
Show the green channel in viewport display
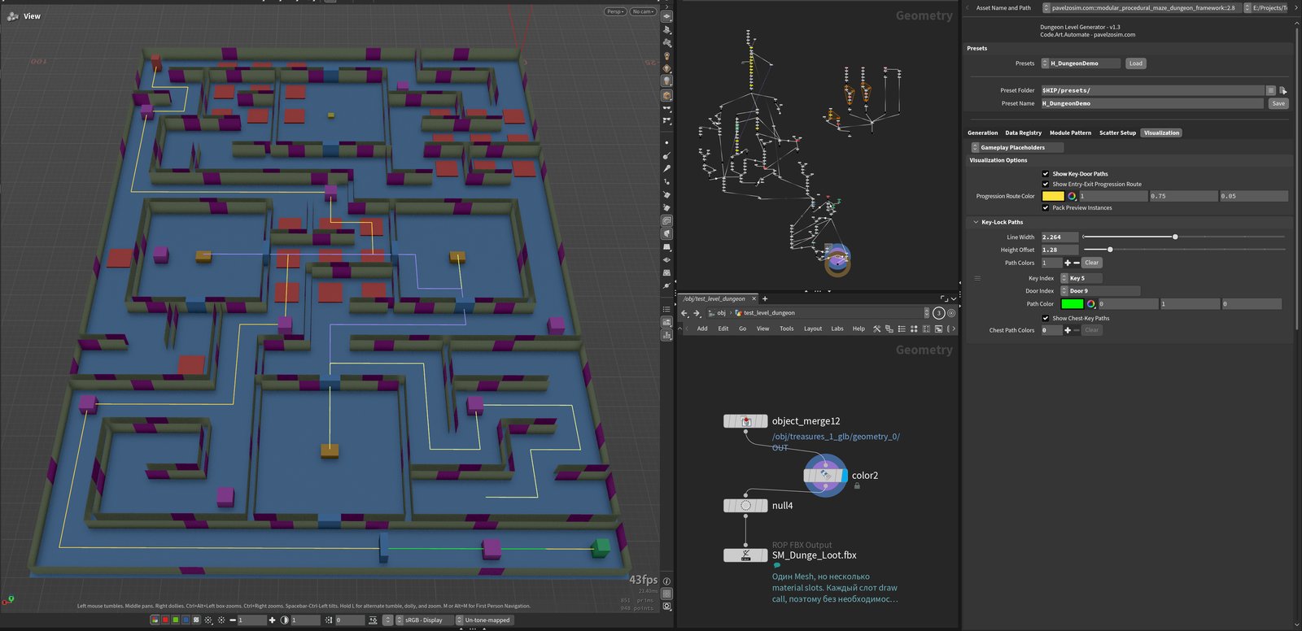pos(175,620)
